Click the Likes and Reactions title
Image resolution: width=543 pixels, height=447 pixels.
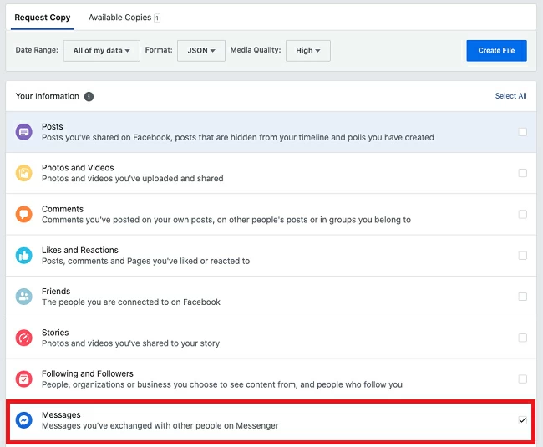pos(80,251)
